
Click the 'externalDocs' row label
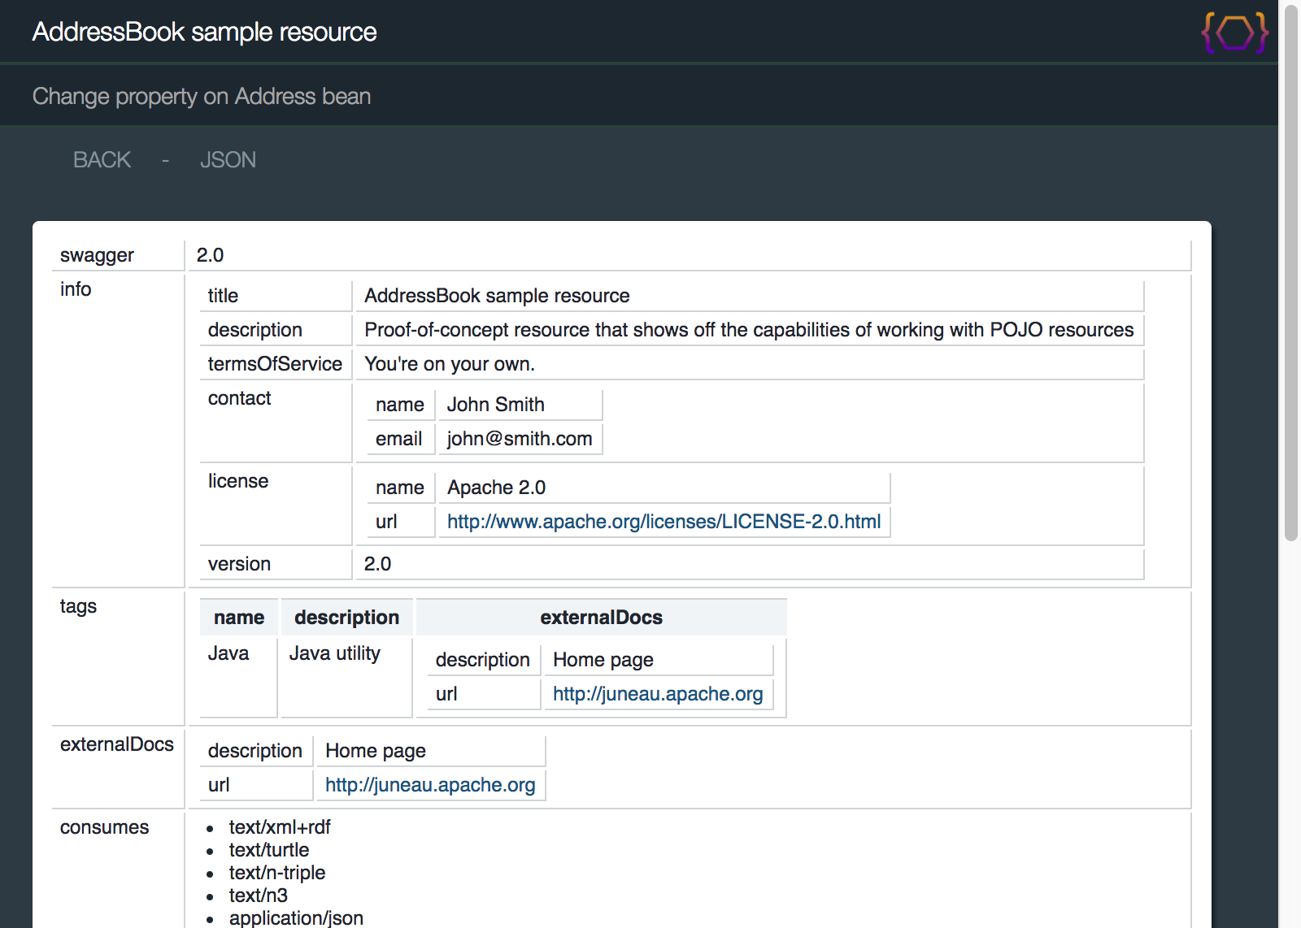point(117,744)
